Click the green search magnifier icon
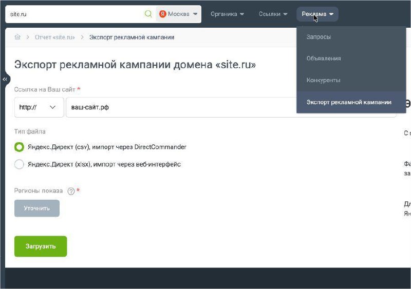 click(148, 14)
